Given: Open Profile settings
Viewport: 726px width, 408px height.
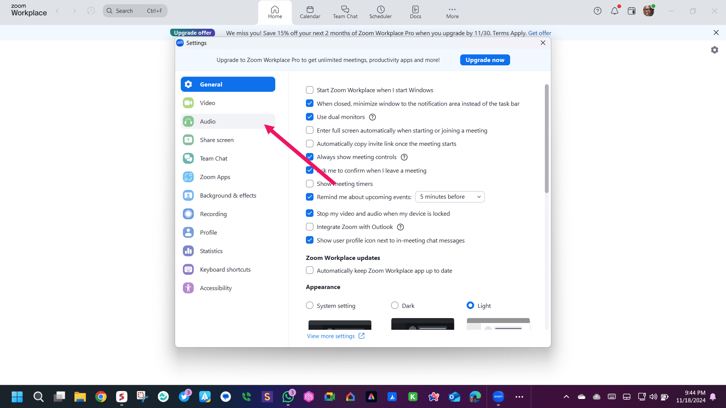Looking at the screenshot, I should click(x=228, y=232).
